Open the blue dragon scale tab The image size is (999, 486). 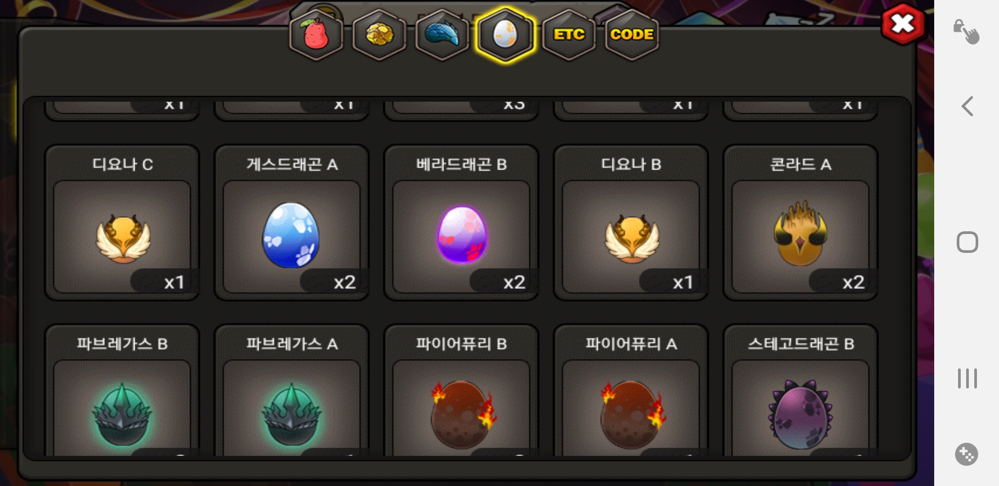[x=442, y=35]
